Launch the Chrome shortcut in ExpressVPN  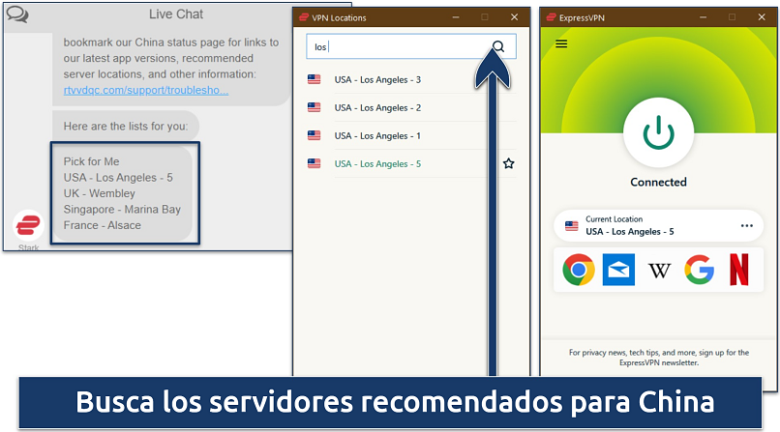579,270
